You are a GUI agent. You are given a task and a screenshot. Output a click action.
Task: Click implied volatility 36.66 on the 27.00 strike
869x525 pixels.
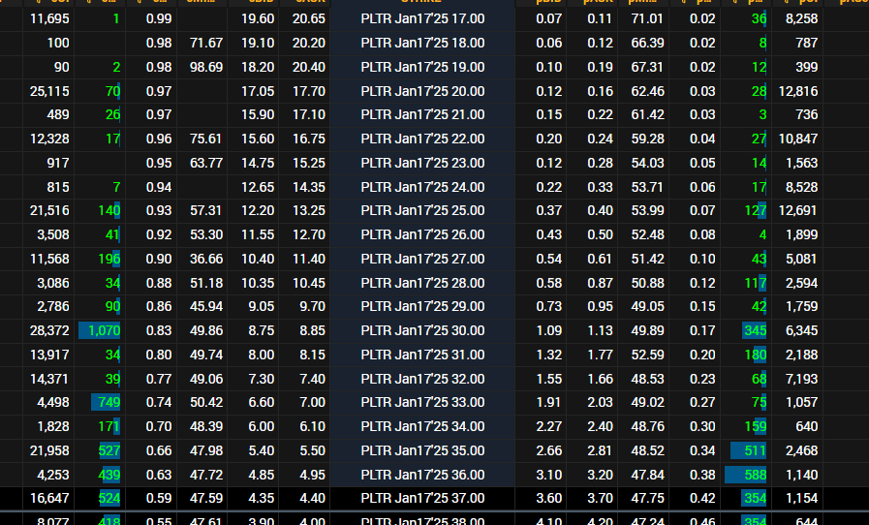pyautogui.click(x=206, y=259)
